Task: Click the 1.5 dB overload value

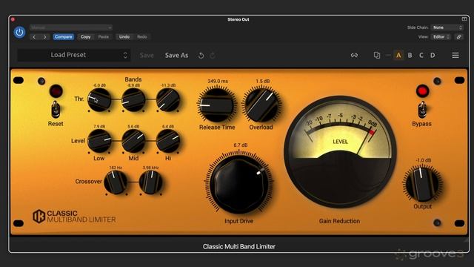Action: pyautogui.click(x=263, y=81)
